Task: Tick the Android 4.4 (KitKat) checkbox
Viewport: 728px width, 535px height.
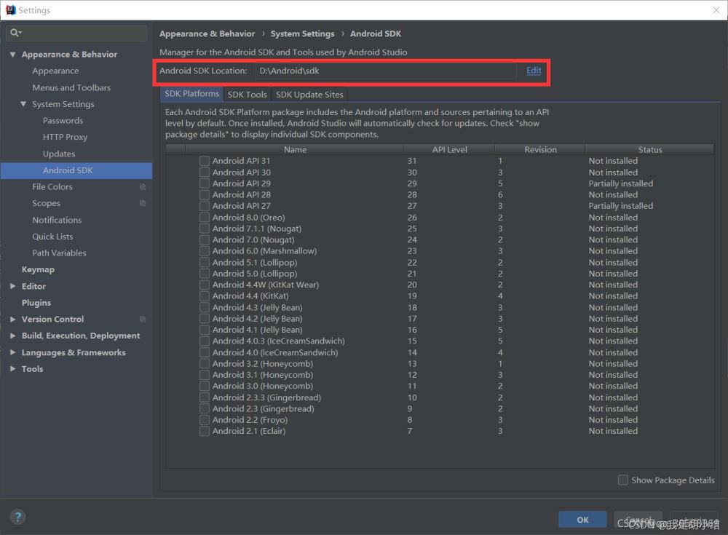Action: 205,296
